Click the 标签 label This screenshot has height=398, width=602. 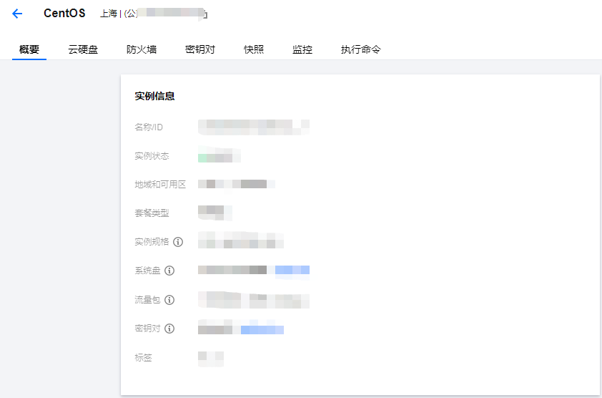pyautogui.click(x=143, y=358)
